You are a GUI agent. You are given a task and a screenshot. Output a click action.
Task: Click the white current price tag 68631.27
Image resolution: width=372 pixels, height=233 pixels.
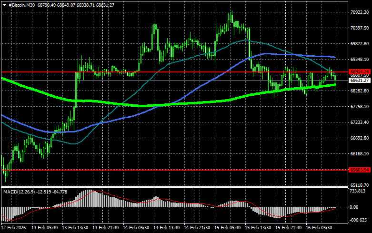[360, 81]
